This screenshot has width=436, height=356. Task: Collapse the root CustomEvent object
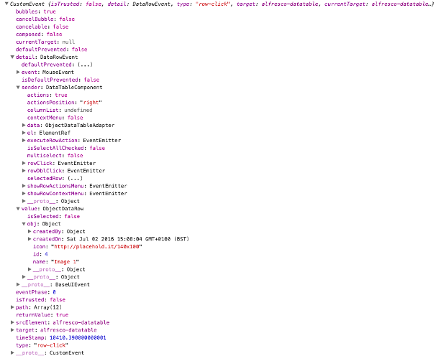[3, 4]
